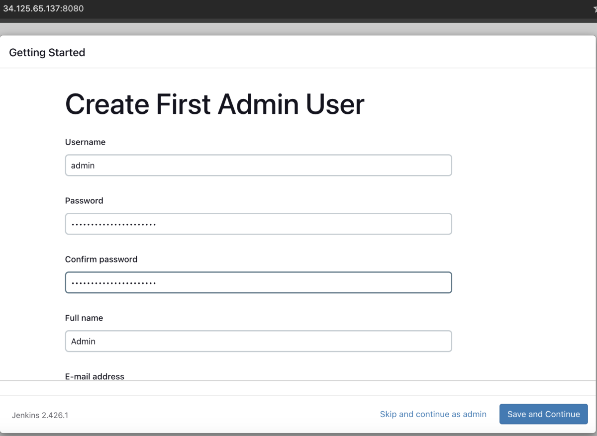This screenshot has height=436, width=597.
Task: Click the Save and Continue button
Action: (x=544, y=414)
